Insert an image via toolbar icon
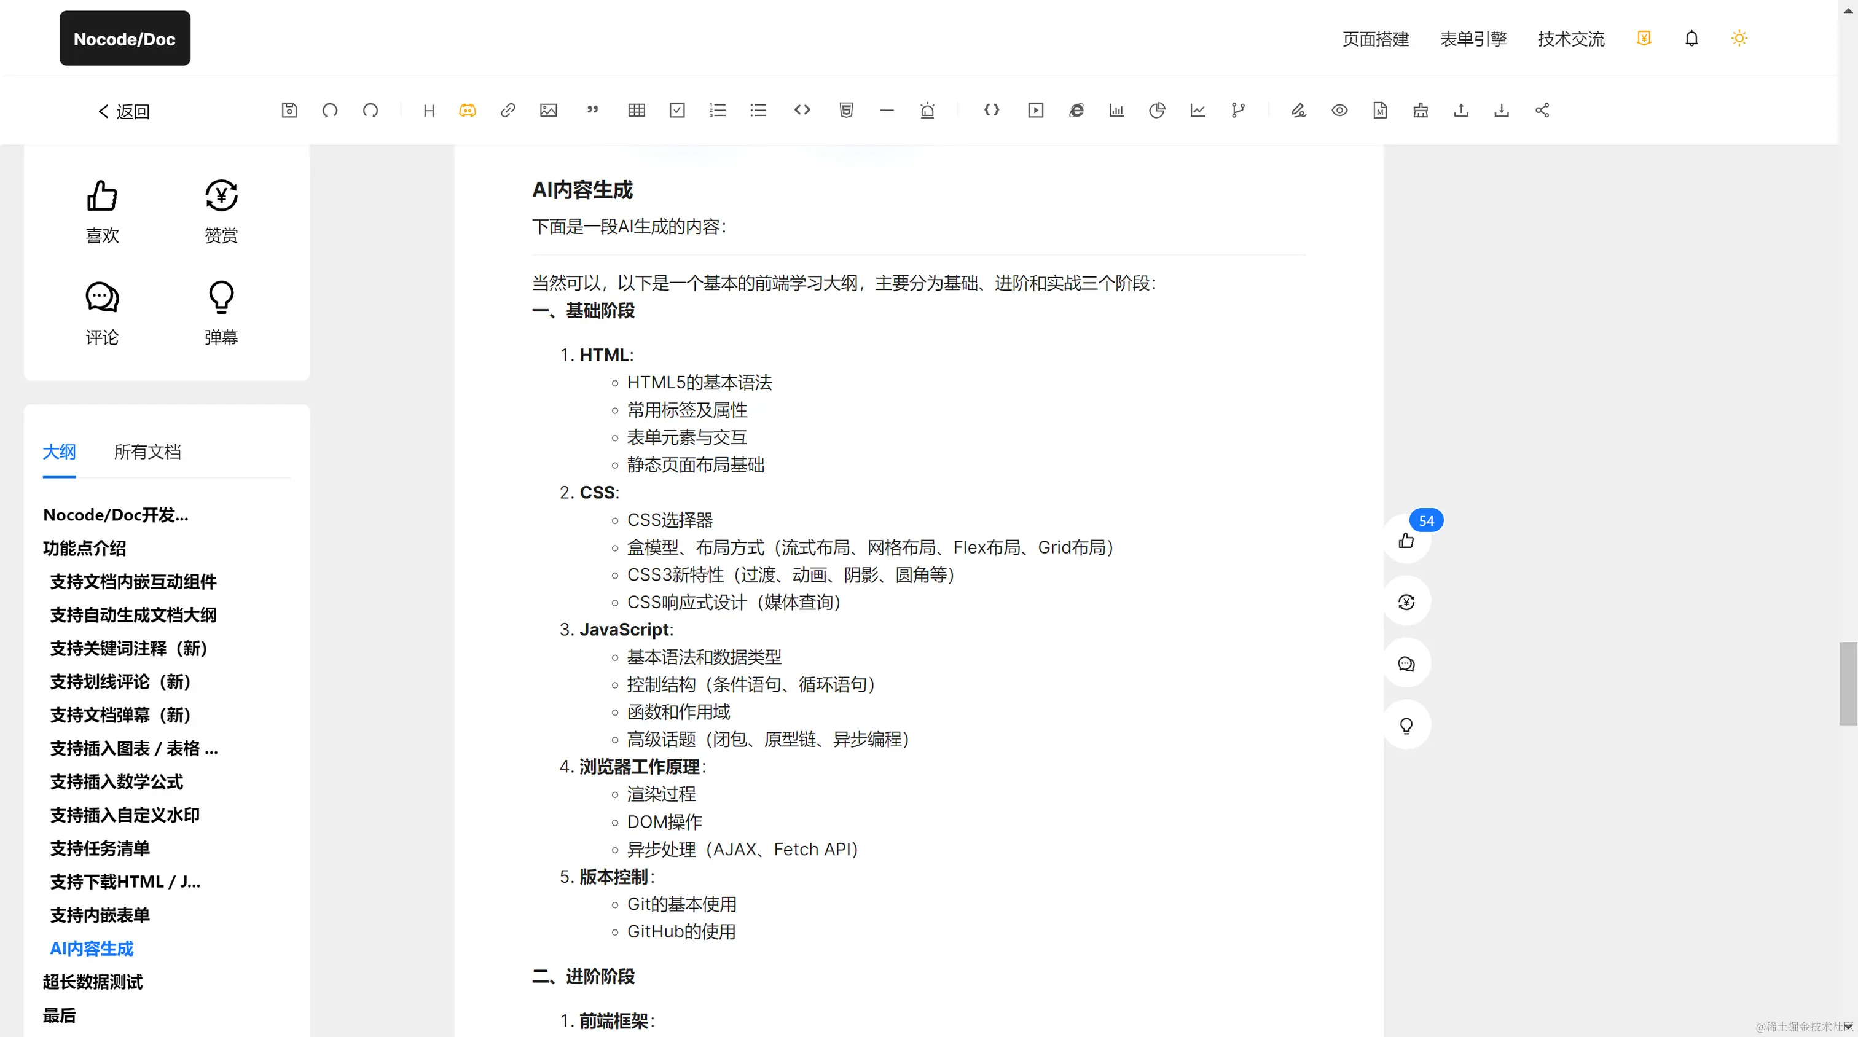The image size is (1858, 1037). [548, 111]
